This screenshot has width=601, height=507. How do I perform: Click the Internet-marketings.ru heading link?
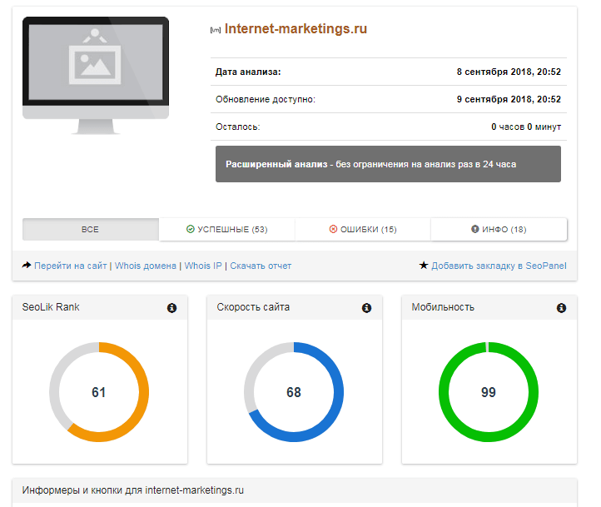(296, 29)
